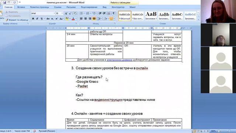Screen dimensions: 236x133
Task: Apply the Без интервала style
Action: coord(138,16)
